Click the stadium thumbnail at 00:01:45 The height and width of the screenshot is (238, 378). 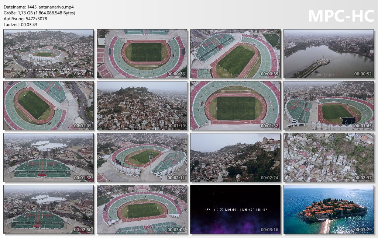coord(329,106)
